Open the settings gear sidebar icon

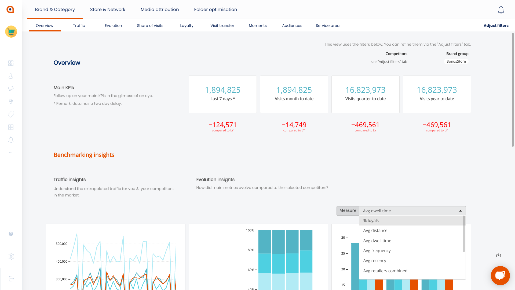click(x=11, y=256)
